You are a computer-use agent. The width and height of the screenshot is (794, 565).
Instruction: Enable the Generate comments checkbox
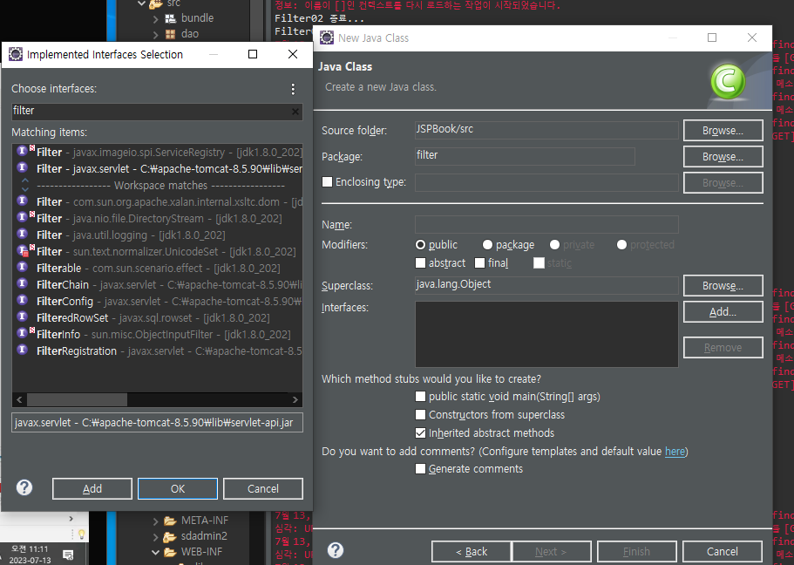click(x=420, y=469)
